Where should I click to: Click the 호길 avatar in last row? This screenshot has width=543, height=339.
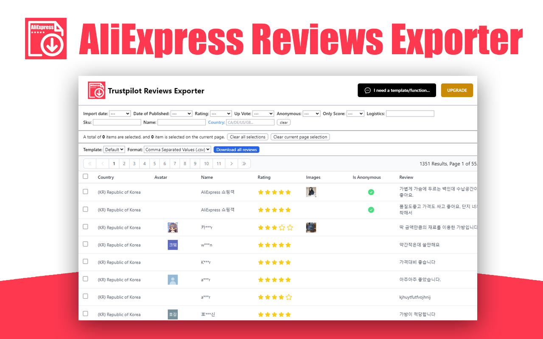(x=173, y=314)
